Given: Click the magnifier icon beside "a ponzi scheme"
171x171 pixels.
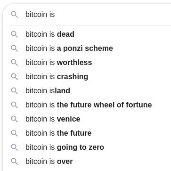Looking at the screenshot, I should [15, 49].
